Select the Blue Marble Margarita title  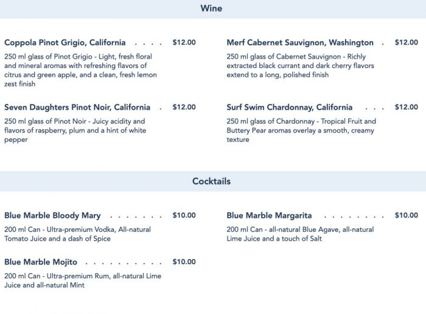coord(269,215)
